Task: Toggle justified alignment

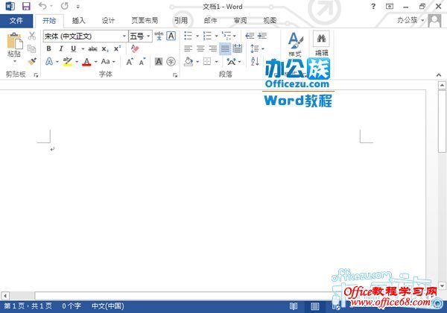Action: click(225, 48)
